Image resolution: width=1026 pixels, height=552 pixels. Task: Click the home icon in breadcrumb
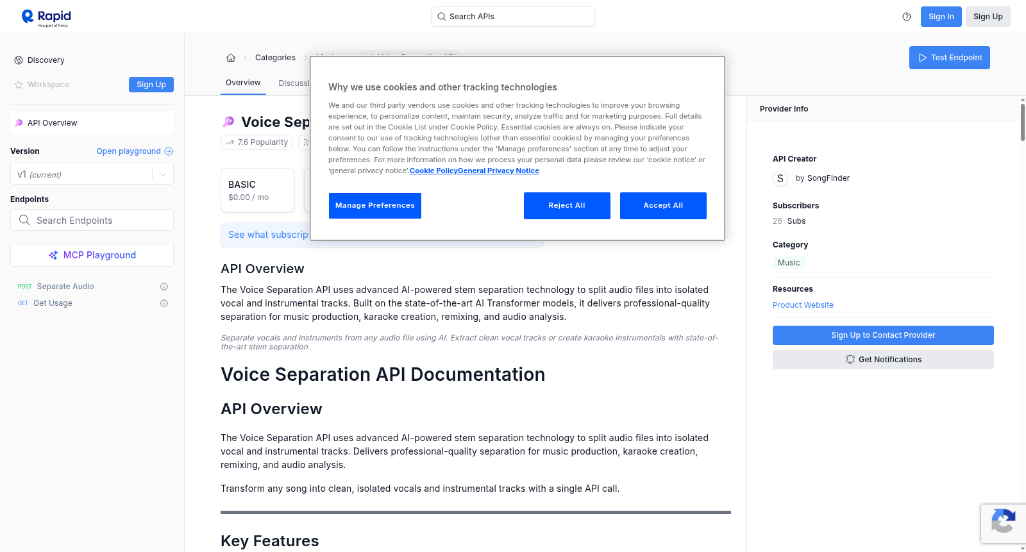click(x=231, y=58)
